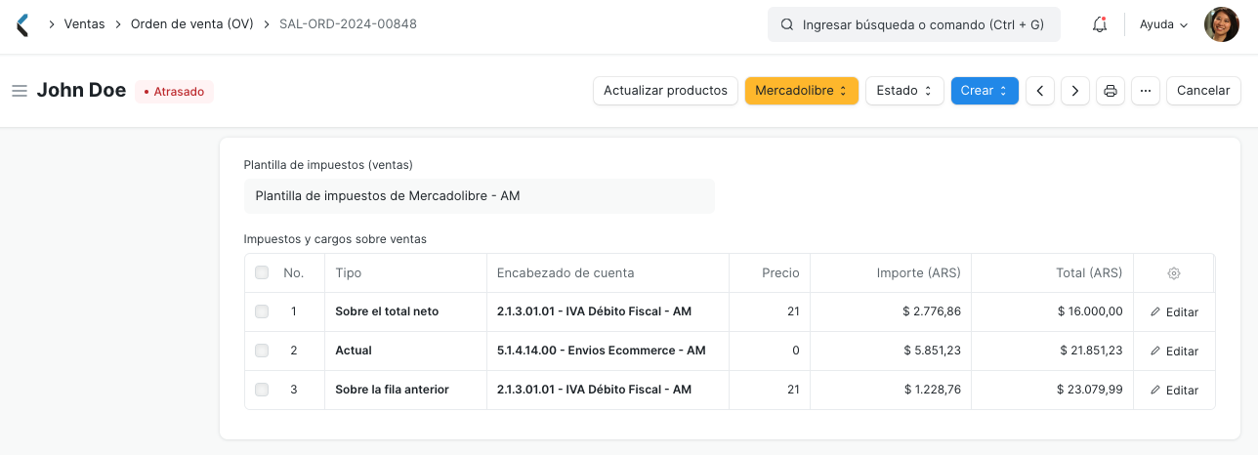
Task: Open the notifications bell
Action: point(1099,24)
